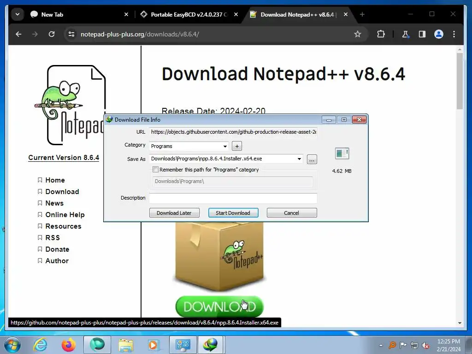Click the Notepad++ box image

(219, 257)
